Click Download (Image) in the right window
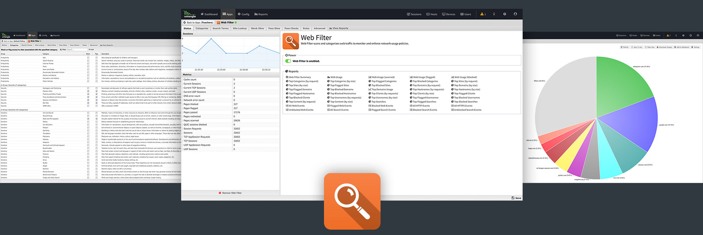 point(664,47)
